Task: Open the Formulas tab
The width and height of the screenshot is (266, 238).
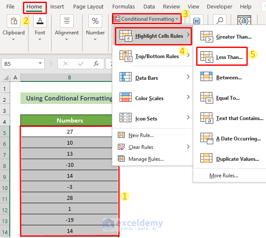Action: click(123, 7)
